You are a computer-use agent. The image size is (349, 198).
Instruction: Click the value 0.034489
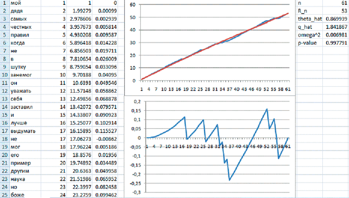click(105, 163)
